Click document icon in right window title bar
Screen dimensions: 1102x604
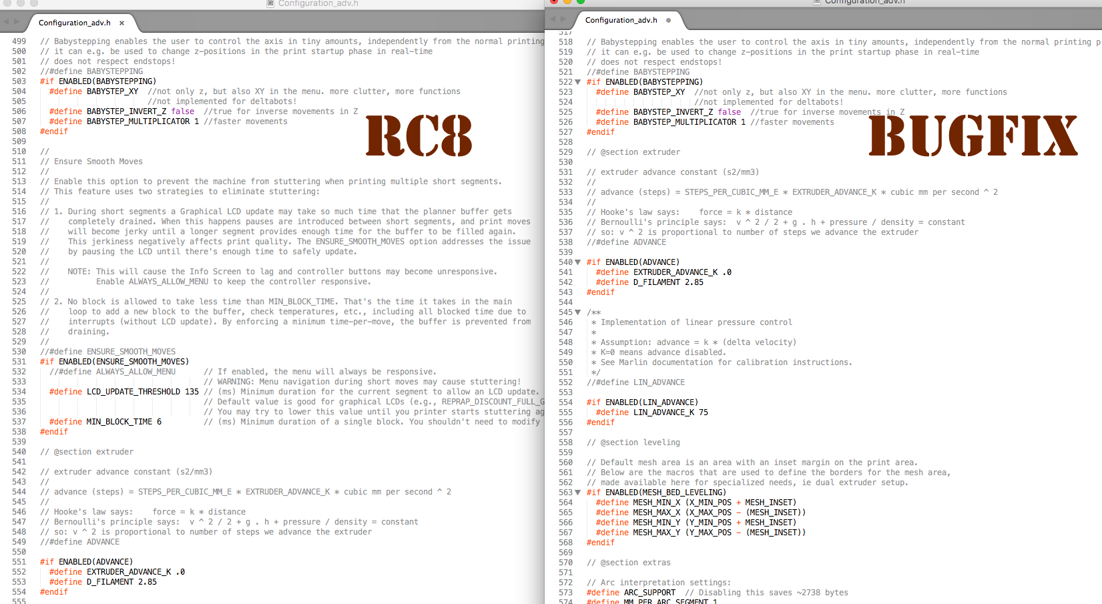(817, 2)
